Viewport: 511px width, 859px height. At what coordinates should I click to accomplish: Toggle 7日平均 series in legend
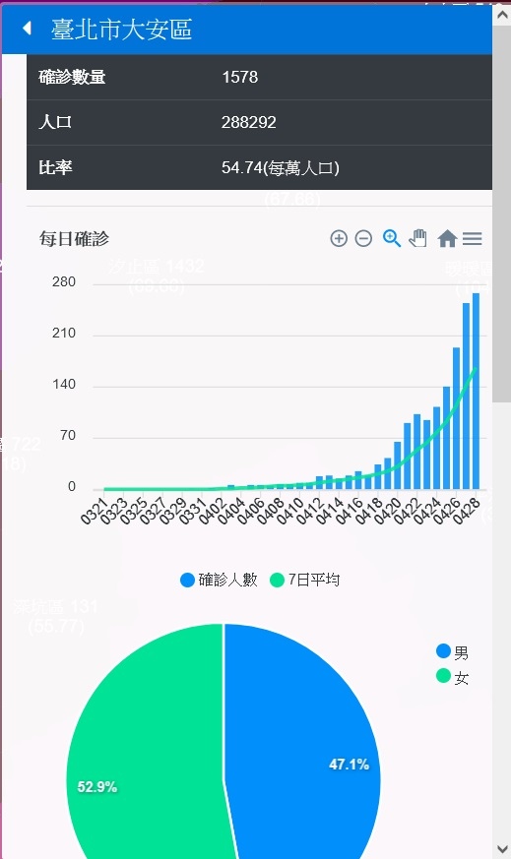[x=305, y=580]
